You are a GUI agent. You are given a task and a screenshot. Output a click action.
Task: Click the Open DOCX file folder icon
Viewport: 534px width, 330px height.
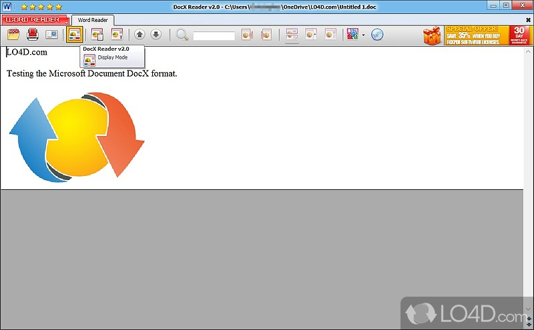point(13,35)
